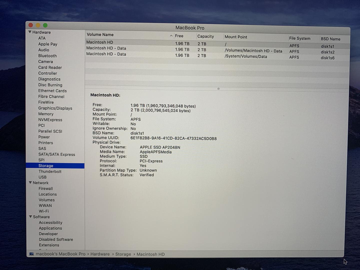Screen dimensions: 360x270
Task: Sort by BSD Name column header
Action: [x=330, y=39]
